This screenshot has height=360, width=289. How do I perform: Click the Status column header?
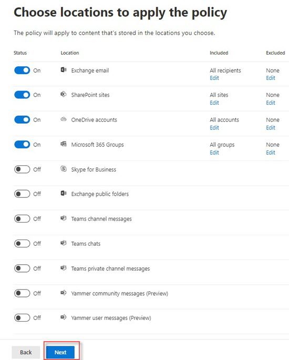coord(20,53)
